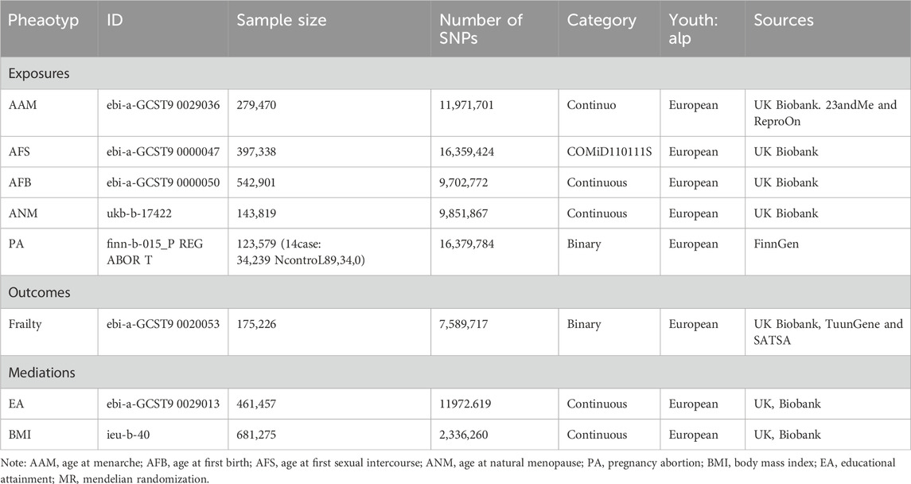Click ID 'finn-b-015_P REG ABOR T'
911x484 pixels.
(x=154, y=252)
